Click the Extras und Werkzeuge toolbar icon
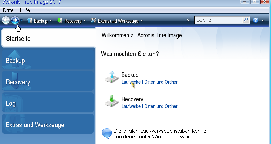Viewport: 271px width, 144px height. point(94,21)
